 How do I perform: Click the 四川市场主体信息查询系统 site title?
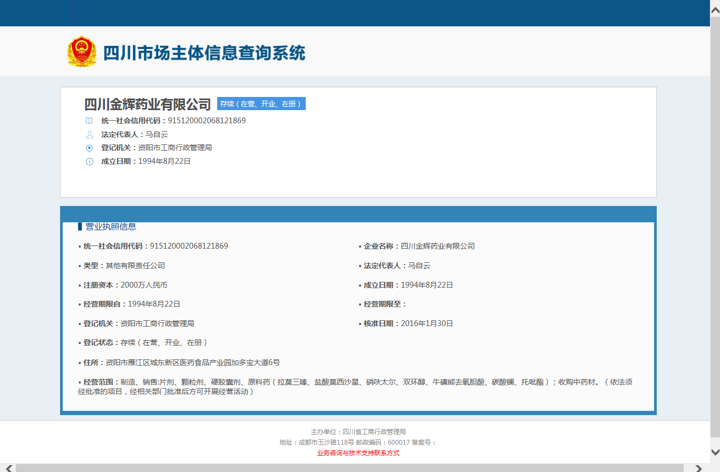[x=204, y=53]
